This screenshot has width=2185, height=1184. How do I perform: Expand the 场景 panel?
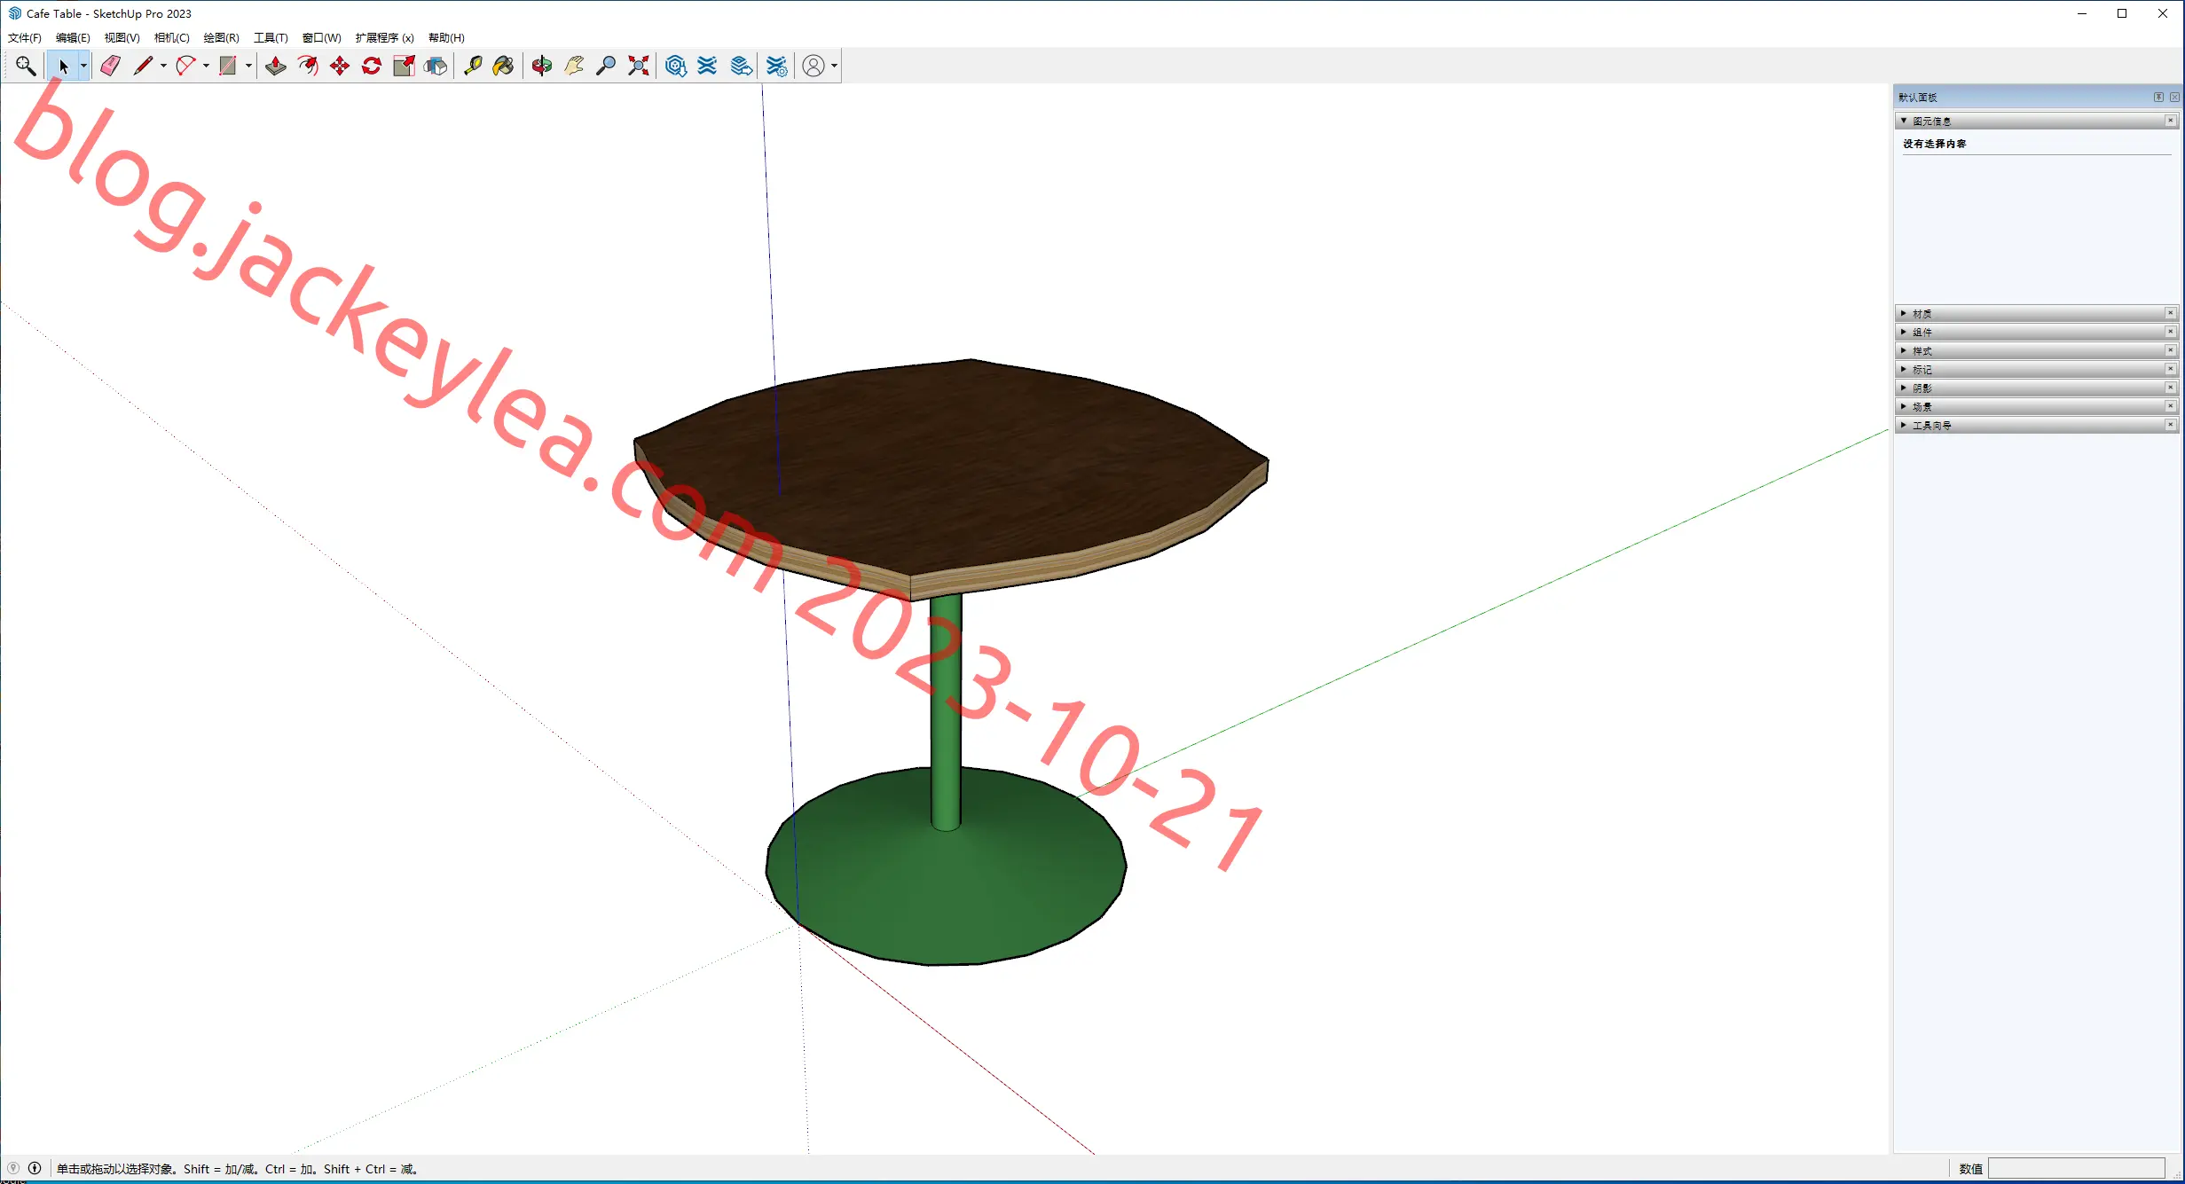pos(1904,406)
